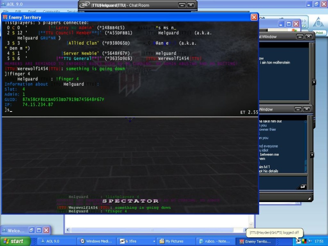Click the Hayden logged off notification balloon
Image resolution: width=328 pixels, height=246 pixels.
[x=274, y=232]
